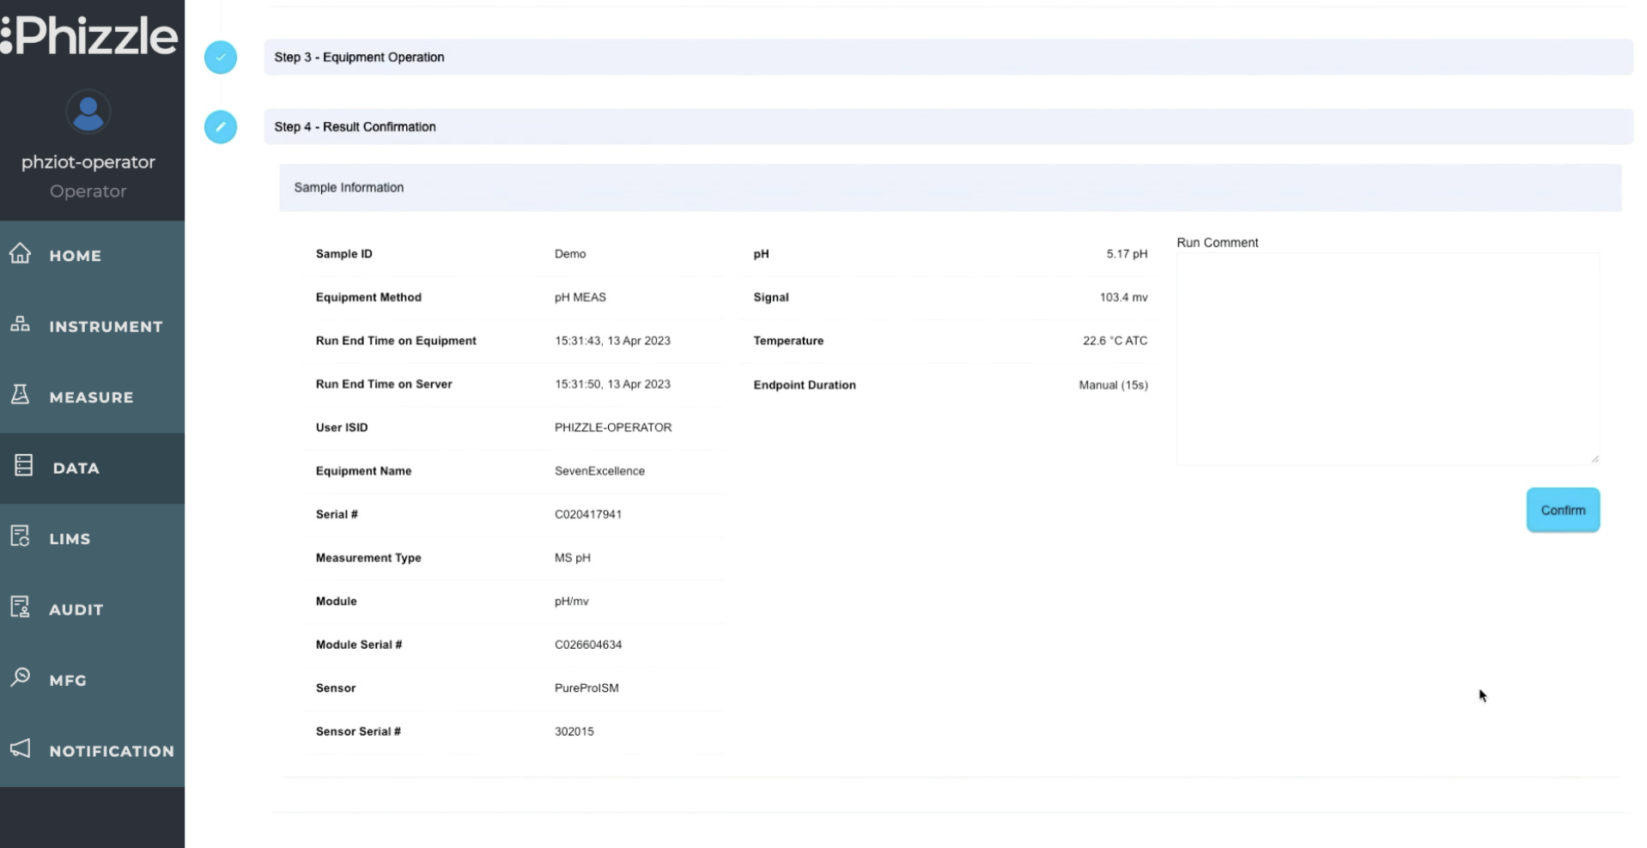The height and width of the screenshot is (848, 1647).
Task: Click the Phizzle logo
Action: pyautogui.click(x=89, y=36)
